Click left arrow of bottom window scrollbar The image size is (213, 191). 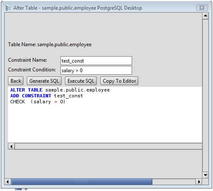(x=8, y=182)
